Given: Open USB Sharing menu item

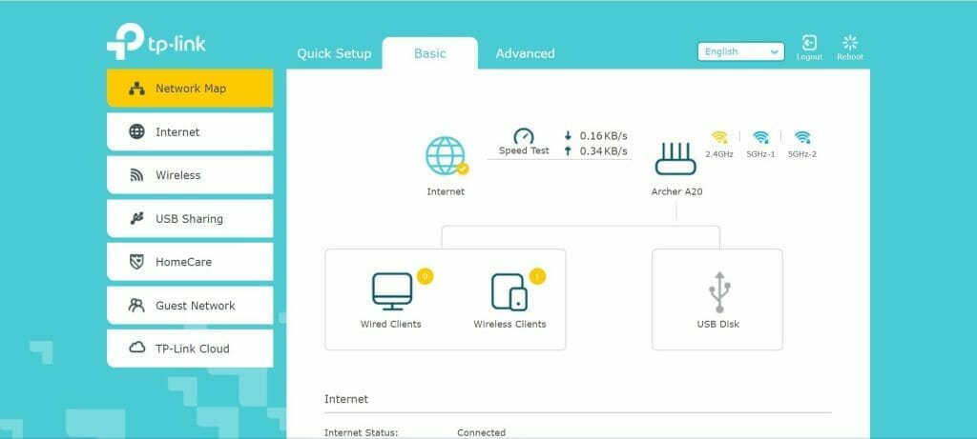Looking at the screenshot, I should 190,218.
